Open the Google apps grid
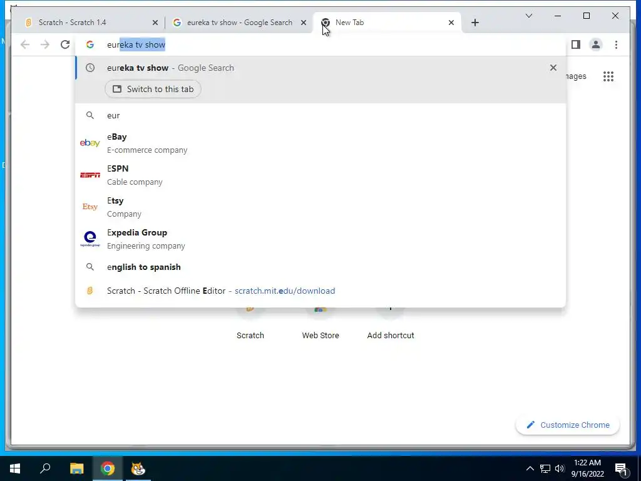 point(608,76)
